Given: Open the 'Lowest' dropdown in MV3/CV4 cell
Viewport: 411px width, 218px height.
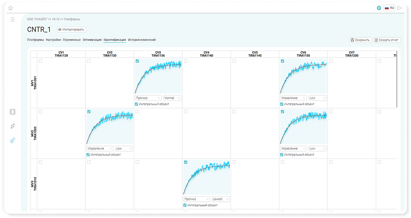Looking at the screenshot, I should (221, 199).
